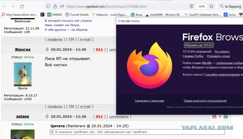The width and height of the screenshot is (243, 139).
Task: Open the tracking protection shield icon
Action: tap(48, 6)
